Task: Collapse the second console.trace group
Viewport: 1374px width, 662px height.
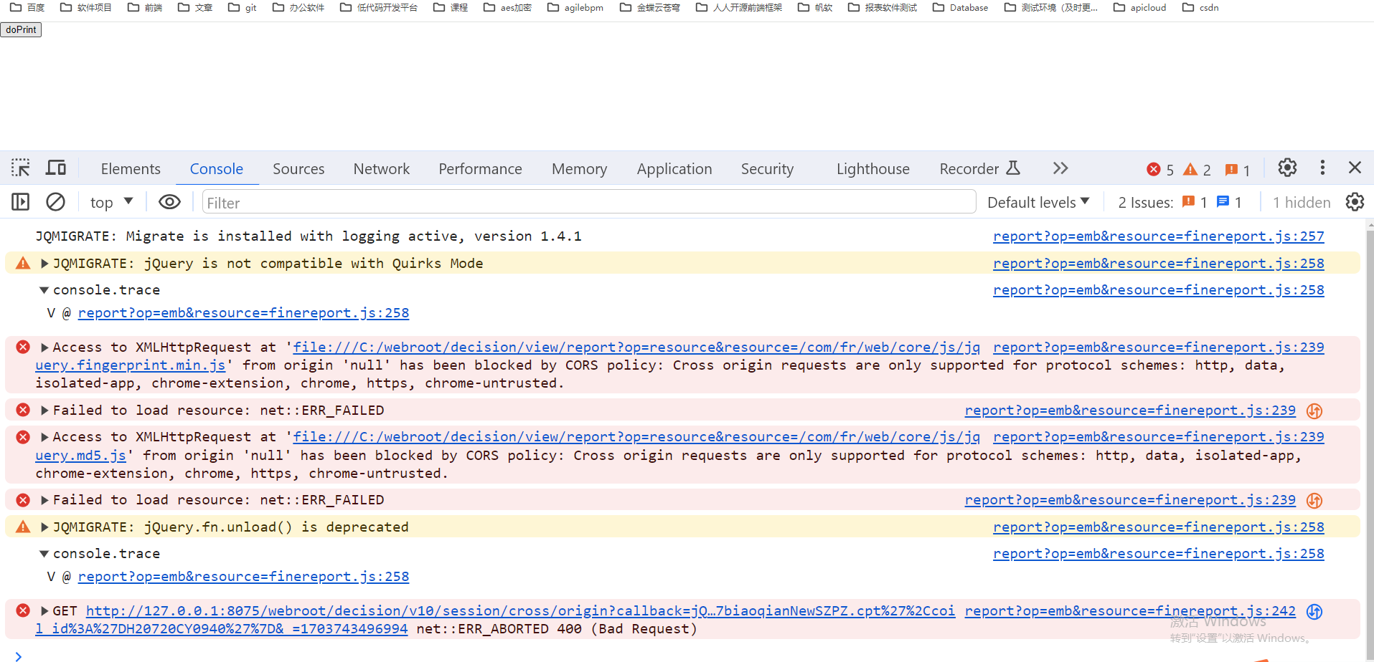Action: coord(44,554)
